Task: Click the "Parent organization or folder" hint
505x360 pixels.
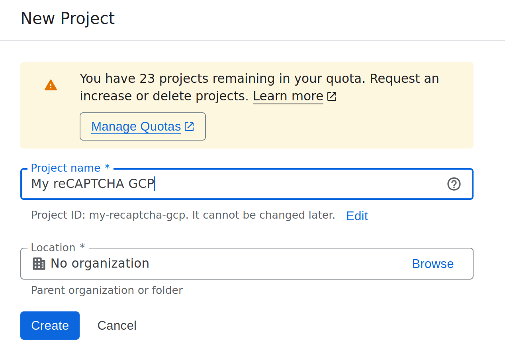Action: click(107, 290)
